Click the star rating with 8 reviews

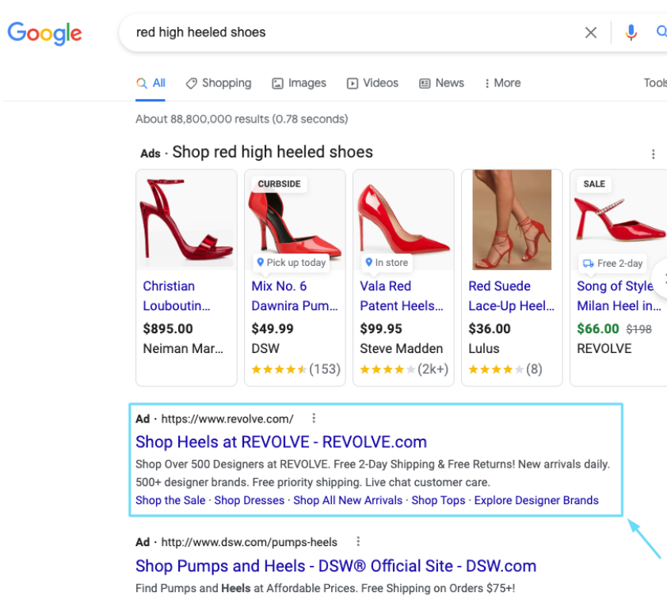click(x=505, y=369)
